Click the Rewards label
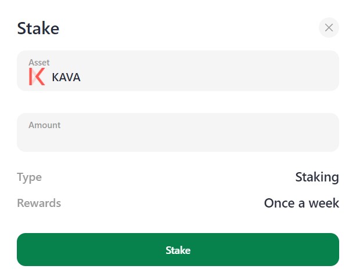Viewport: 356px width, 280px height. click(x=38, y=203)
